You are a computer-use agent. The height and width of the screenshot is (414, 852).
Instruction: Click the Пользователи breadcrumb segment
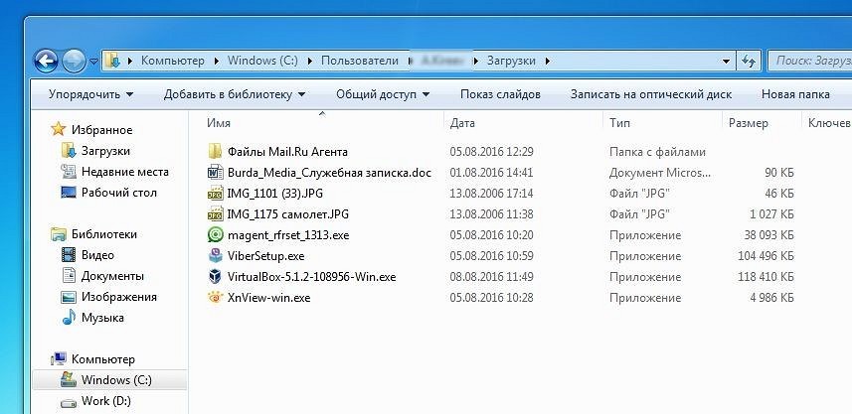point(360,61)
